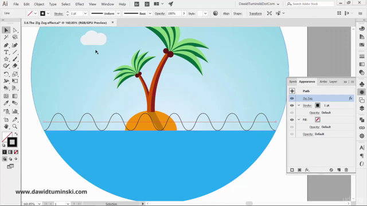Open graphic Style dropdown
The width and height of the screenshot is (367, 206).
click(x=205, y=14)
